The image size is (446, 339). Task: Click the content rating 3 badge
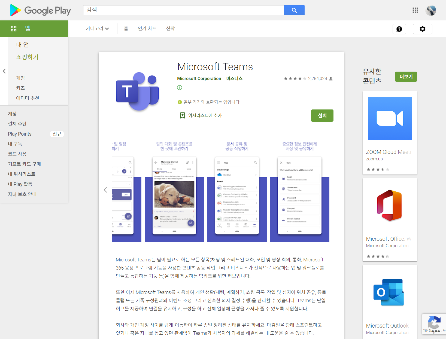[180, 87]
